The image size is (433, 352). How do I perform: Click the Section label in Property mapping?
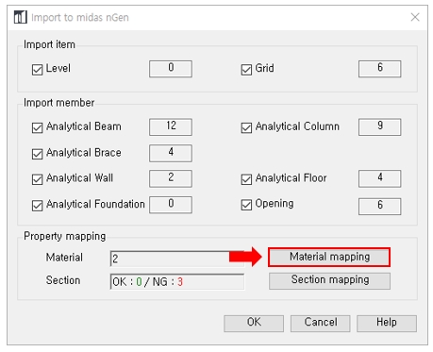point(63,280)
